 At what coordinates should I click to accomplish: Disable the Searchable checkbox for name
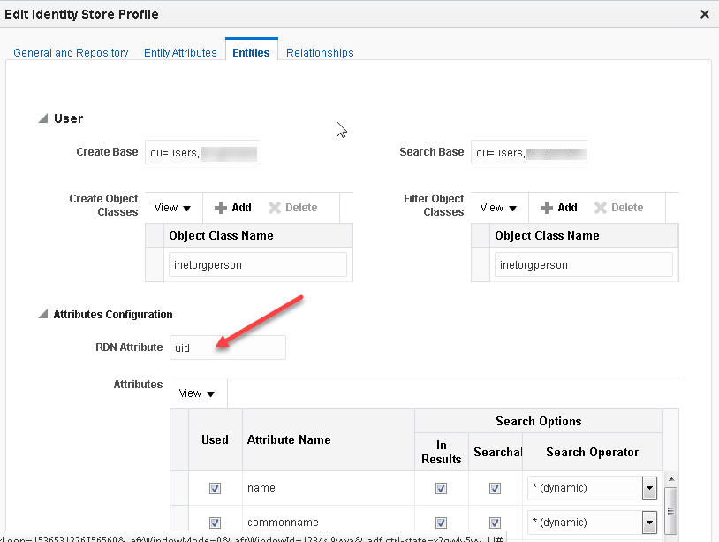click(495, 487)
